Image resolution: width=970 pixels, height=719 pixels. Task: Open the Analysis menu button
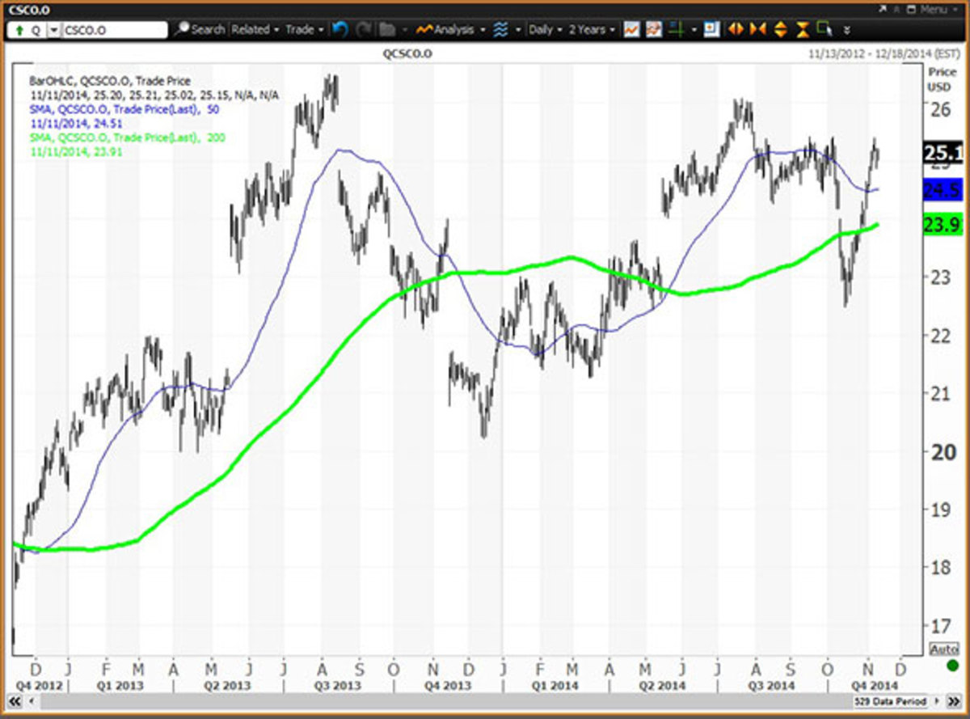tap(451, 30)
